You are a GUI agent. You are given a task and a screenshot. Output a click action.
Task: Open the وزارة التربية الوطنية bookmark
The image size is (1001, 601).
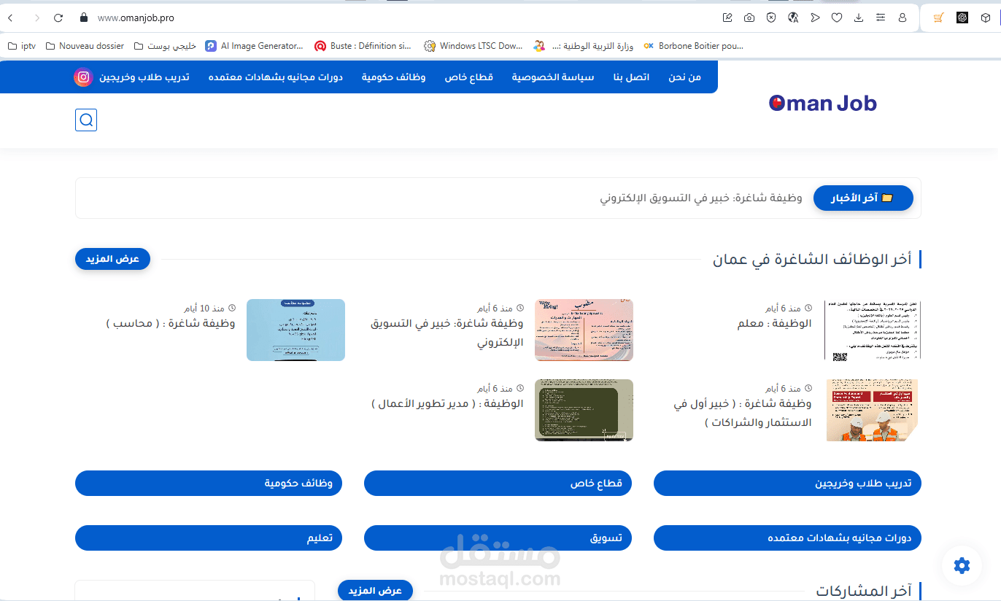click(x=584, y=46)
